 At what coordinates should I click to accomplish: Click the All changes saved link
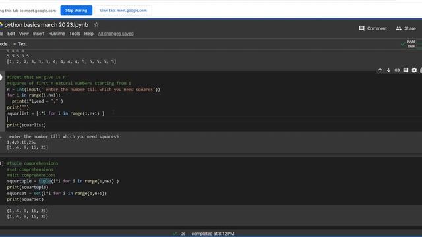pos(116,34)
